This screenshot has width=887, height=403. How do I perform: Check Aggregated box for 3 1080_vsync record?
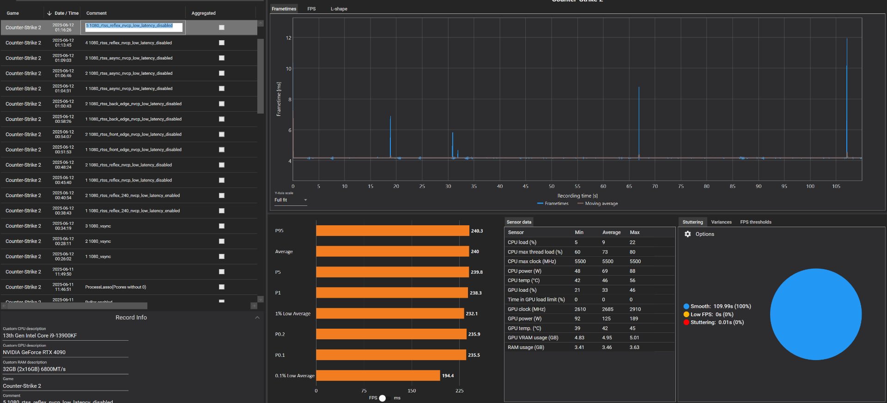pos(222,226)
